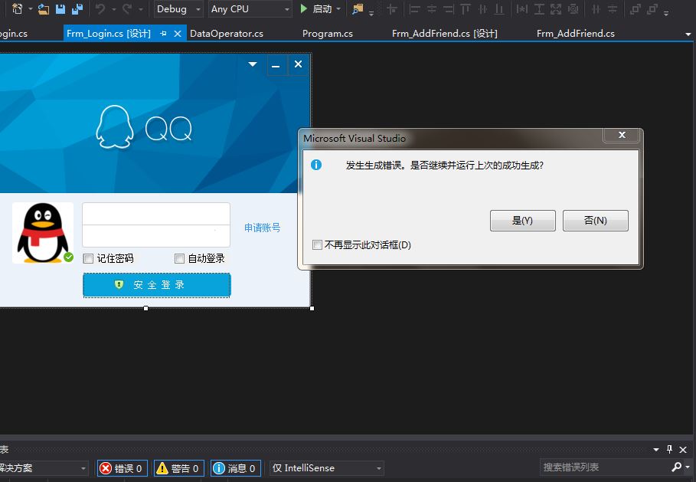This screenshot has width=696, height=482.
Task: Open the error list window position dropdown arrow
Action: pos(656,450)
